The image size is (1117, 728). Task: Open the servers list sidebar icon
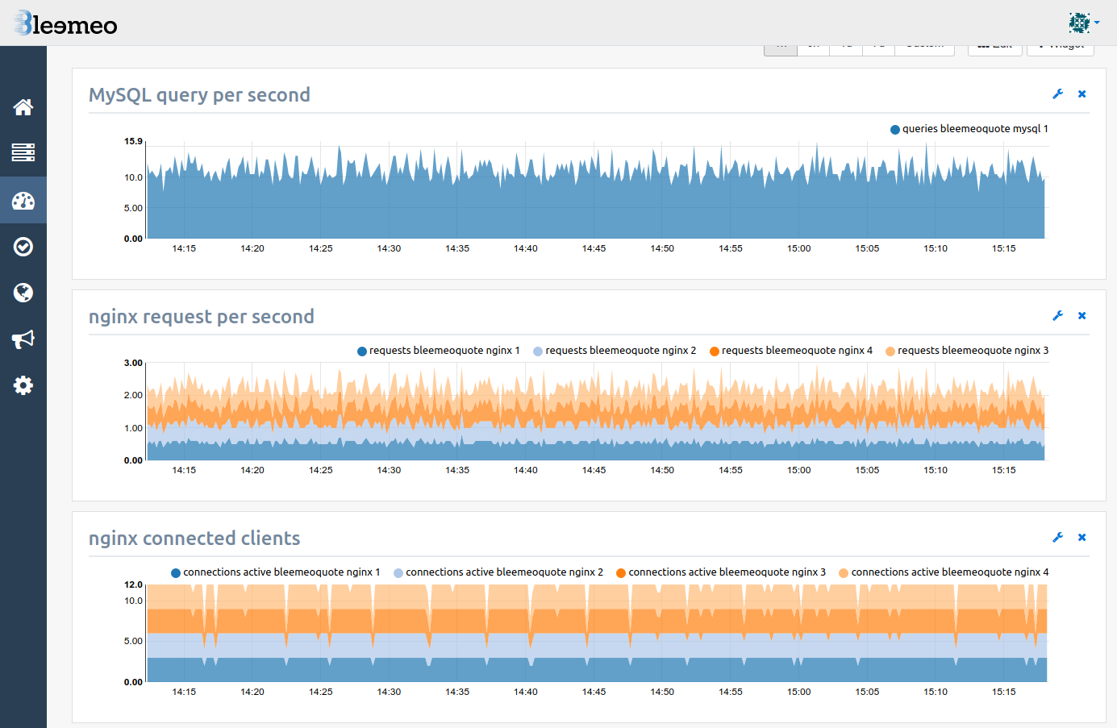[x=23, y=152]
